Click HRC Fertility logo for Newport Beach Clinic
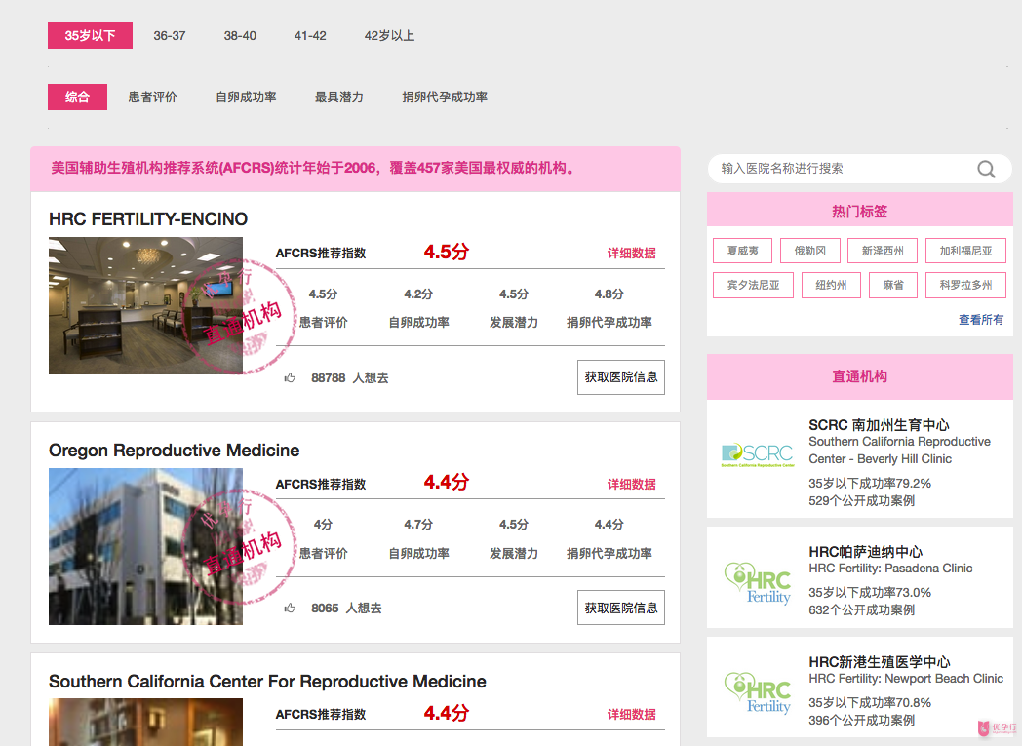The height and width of the screenshot is (746, 1022). (758, 692)
